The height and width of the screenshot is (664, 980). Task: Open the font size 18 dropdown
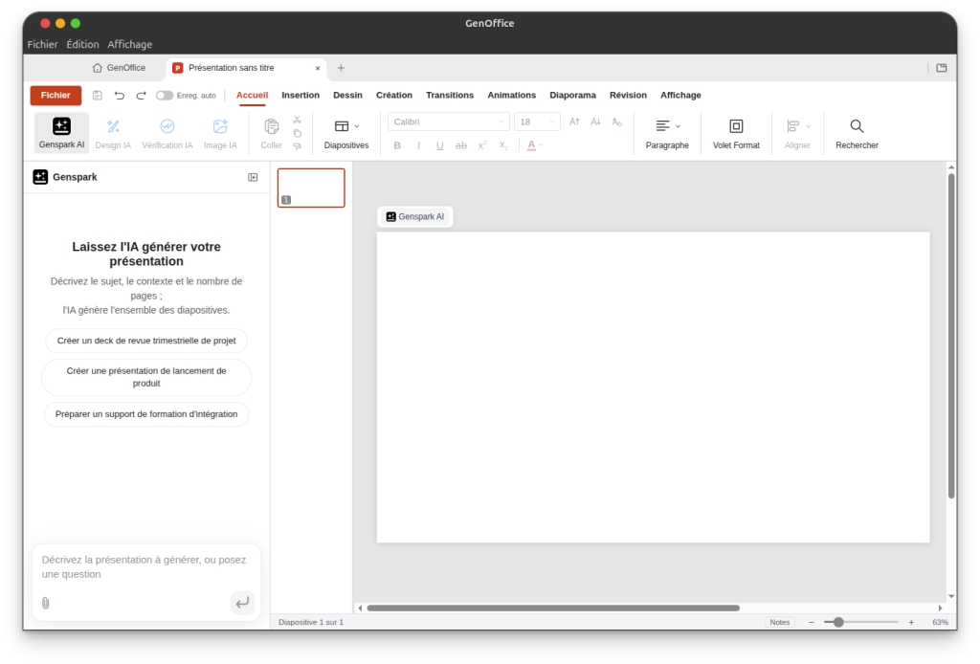point(537,122)
